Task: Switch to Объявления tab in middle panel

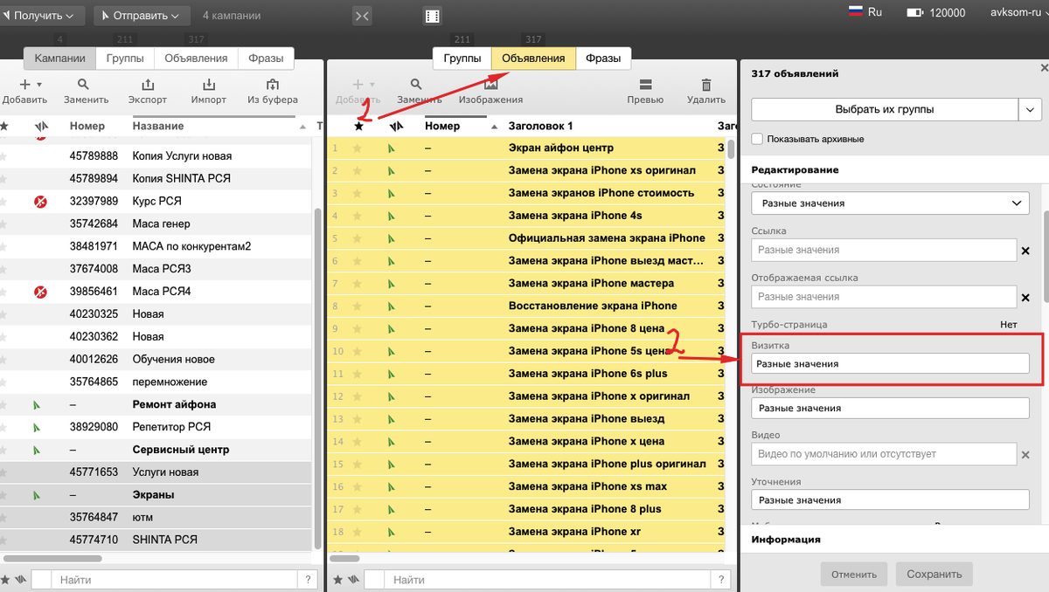Action: click(533, 59)
